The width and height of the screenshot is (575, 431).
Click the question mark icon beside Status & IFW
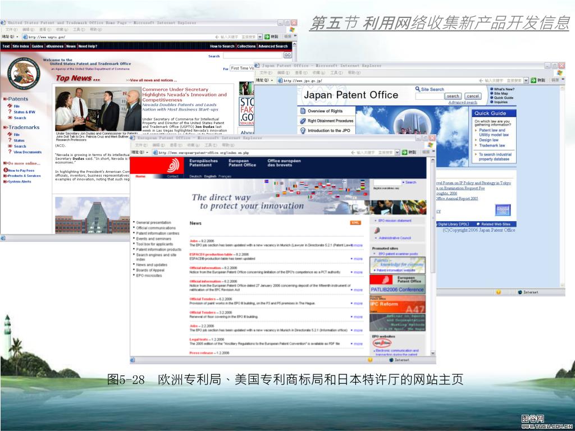10,112
